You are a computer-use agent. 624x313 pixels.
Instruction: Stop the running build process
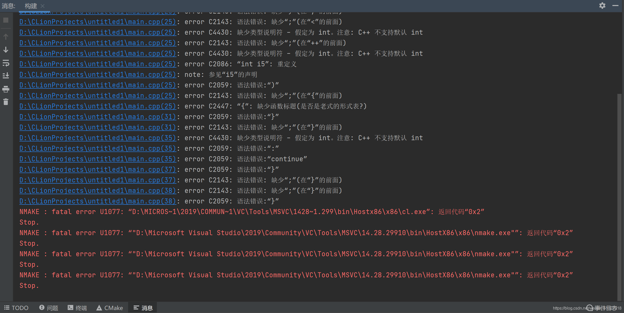point(6,20)
